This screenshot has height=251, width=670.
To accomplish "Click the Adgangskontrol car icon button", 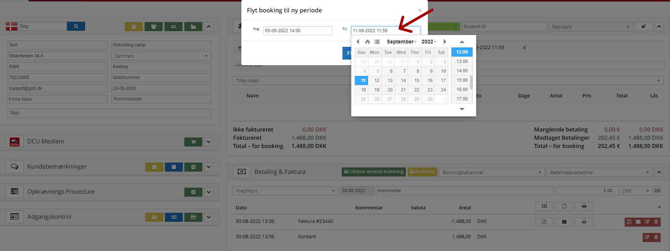I will tap(154, 217).
